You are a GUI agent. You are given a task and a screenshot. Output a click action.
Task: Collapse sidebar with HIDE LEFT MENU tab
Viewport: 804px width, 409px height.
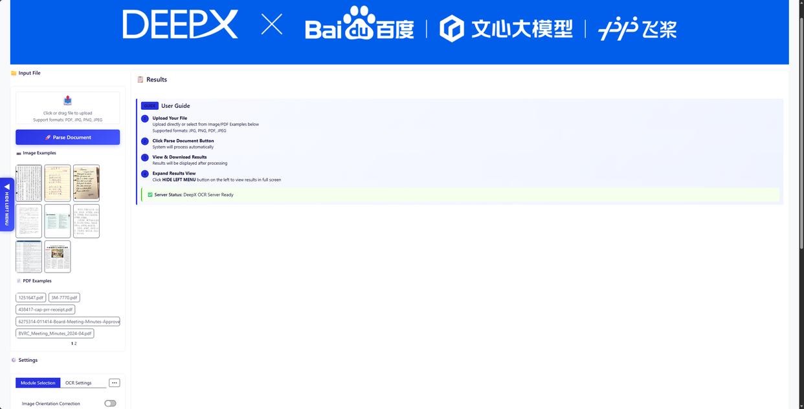[6, 204]
